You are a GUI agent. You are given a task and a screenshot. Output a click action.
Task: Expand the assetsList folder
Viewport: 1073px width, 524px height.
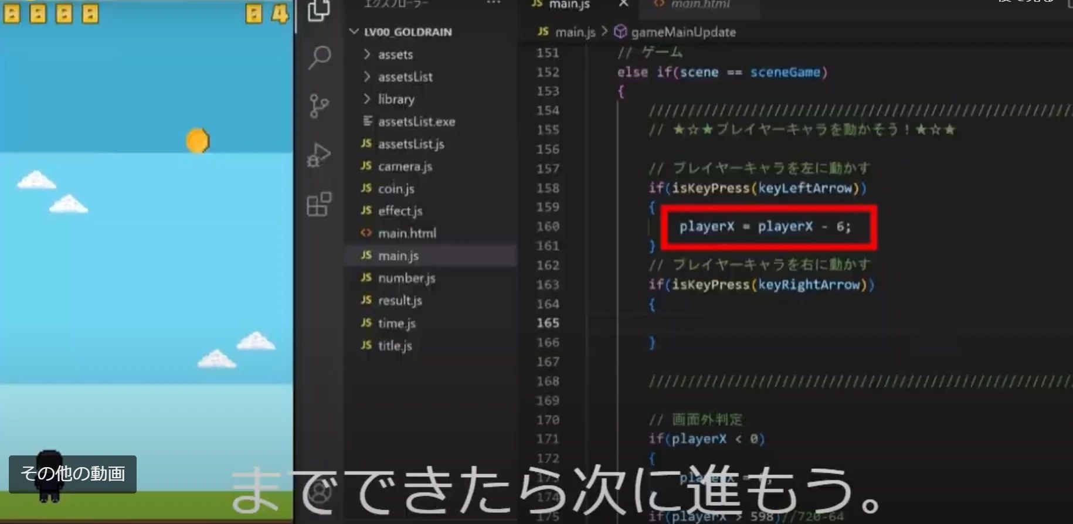[405, 77]
